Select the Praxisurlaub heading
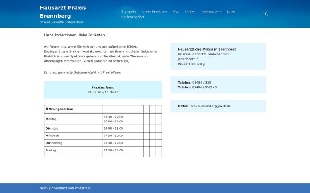Viewport: 310px width, 193px height. point(103,87)
